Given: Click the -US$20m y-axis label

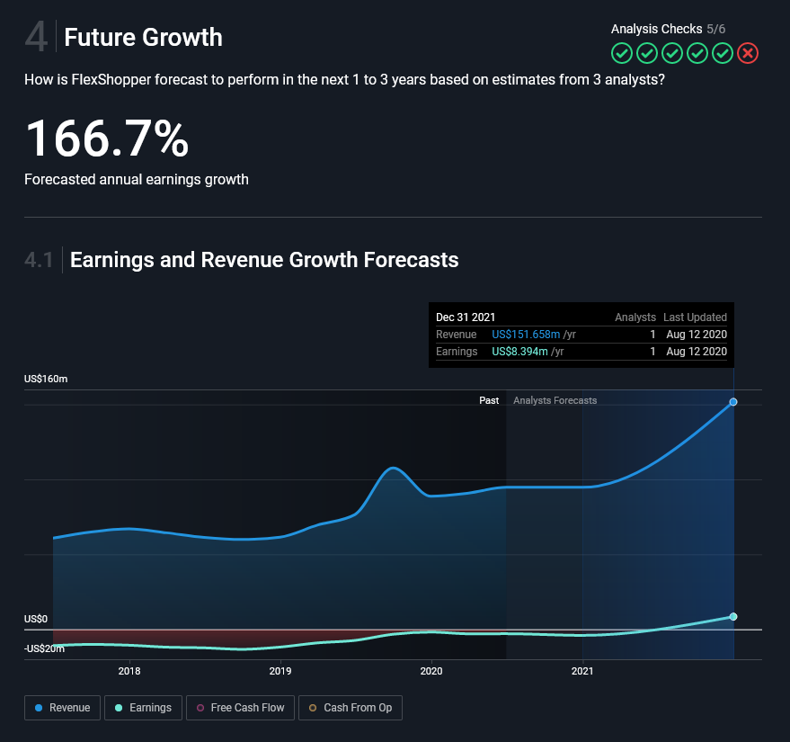Looking at the screenshot, I should point(44,648).
